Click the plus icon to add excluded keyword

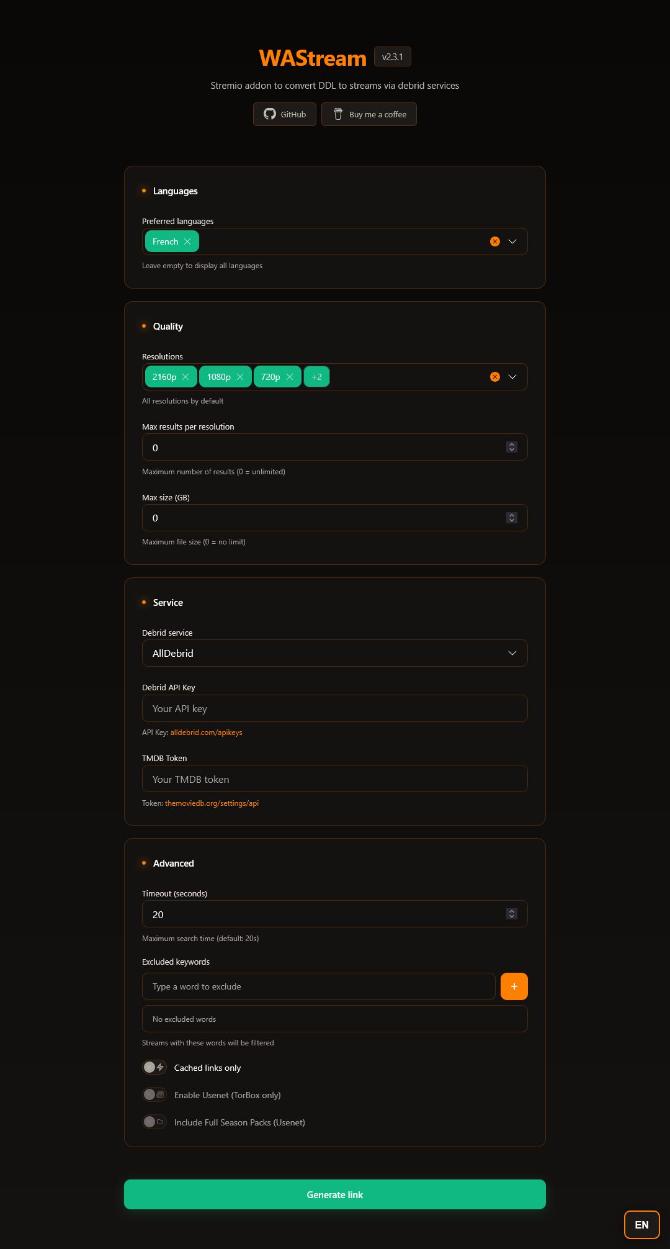coord(514,986)
